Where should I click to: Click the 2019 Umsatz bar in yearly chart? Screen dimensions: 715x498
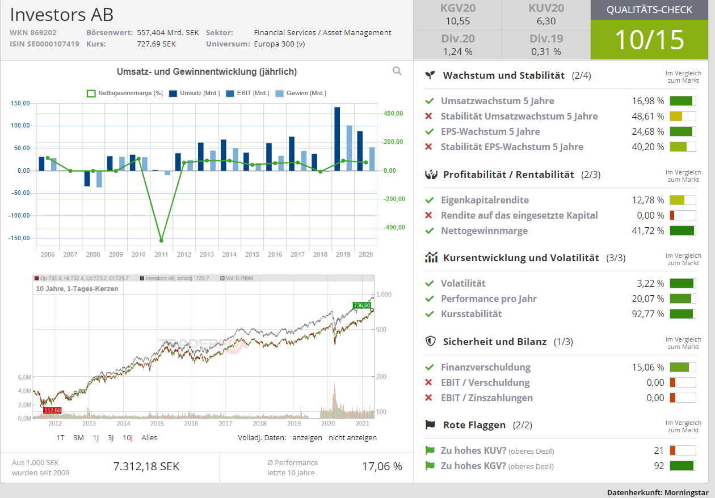tap(337, 139)
